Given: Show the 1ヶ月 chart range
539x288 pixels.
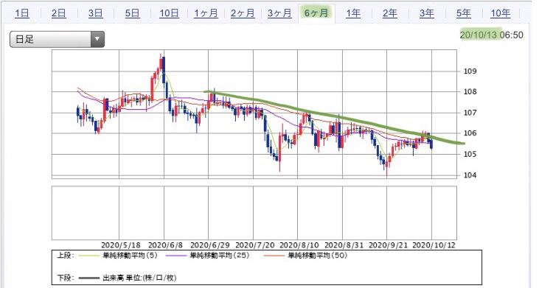Looking at the screenshot, I should click(x=206, y=13).
